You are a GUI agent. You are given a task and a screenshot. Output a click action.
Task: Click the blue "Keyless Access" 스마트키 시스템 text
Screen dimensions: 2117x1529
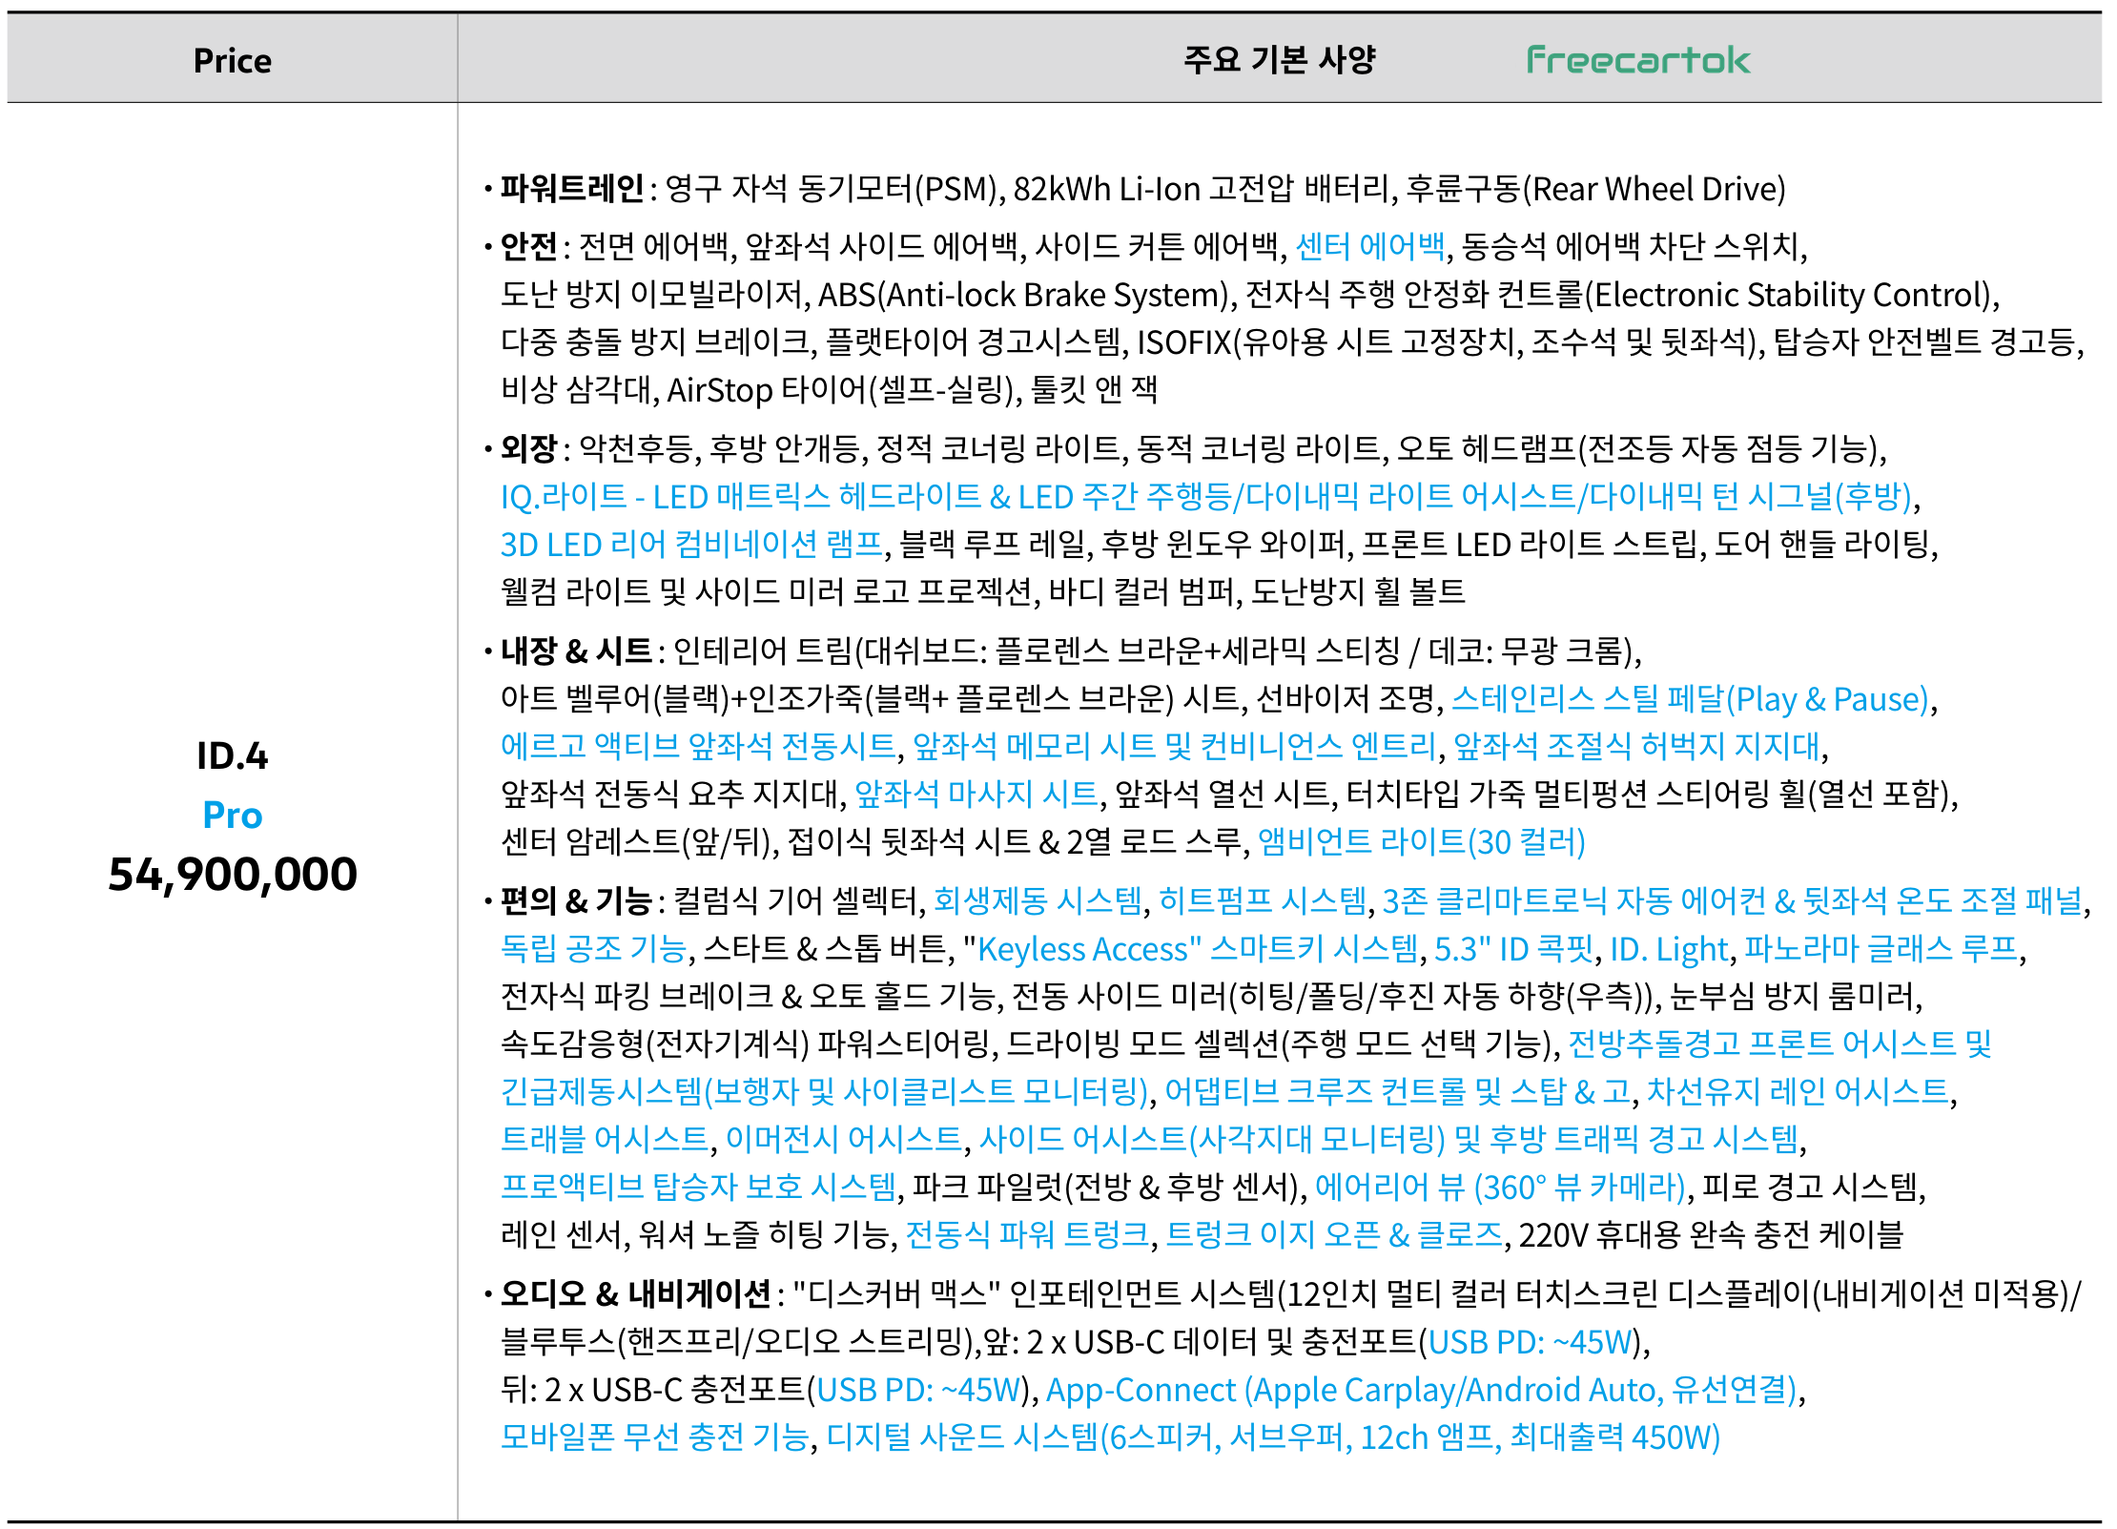(x=1198, y=949)
